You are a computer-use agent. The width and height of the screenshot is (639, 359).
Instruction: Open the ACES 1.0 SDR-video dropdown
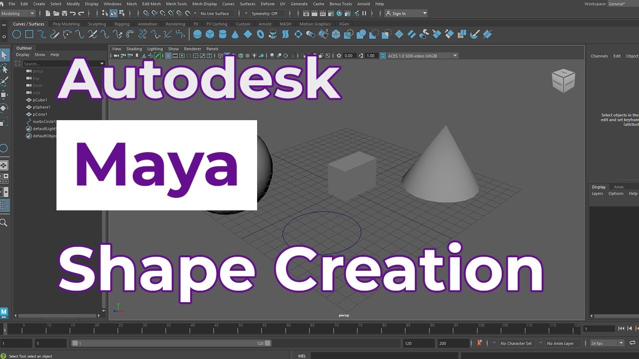(x=422, y=56)
